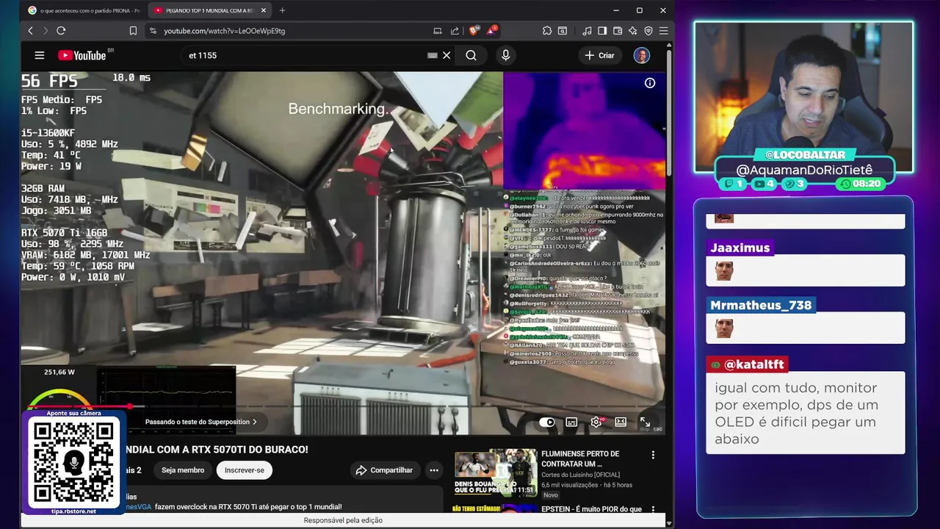Open options menu for FLUMINENSE video
This screenshot has height=529, width=940.
pyautogui.click(x=653, y=456)
